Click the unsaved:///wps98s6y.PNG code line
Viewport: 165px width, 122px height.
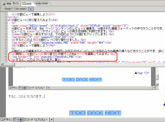pos(46,57)
